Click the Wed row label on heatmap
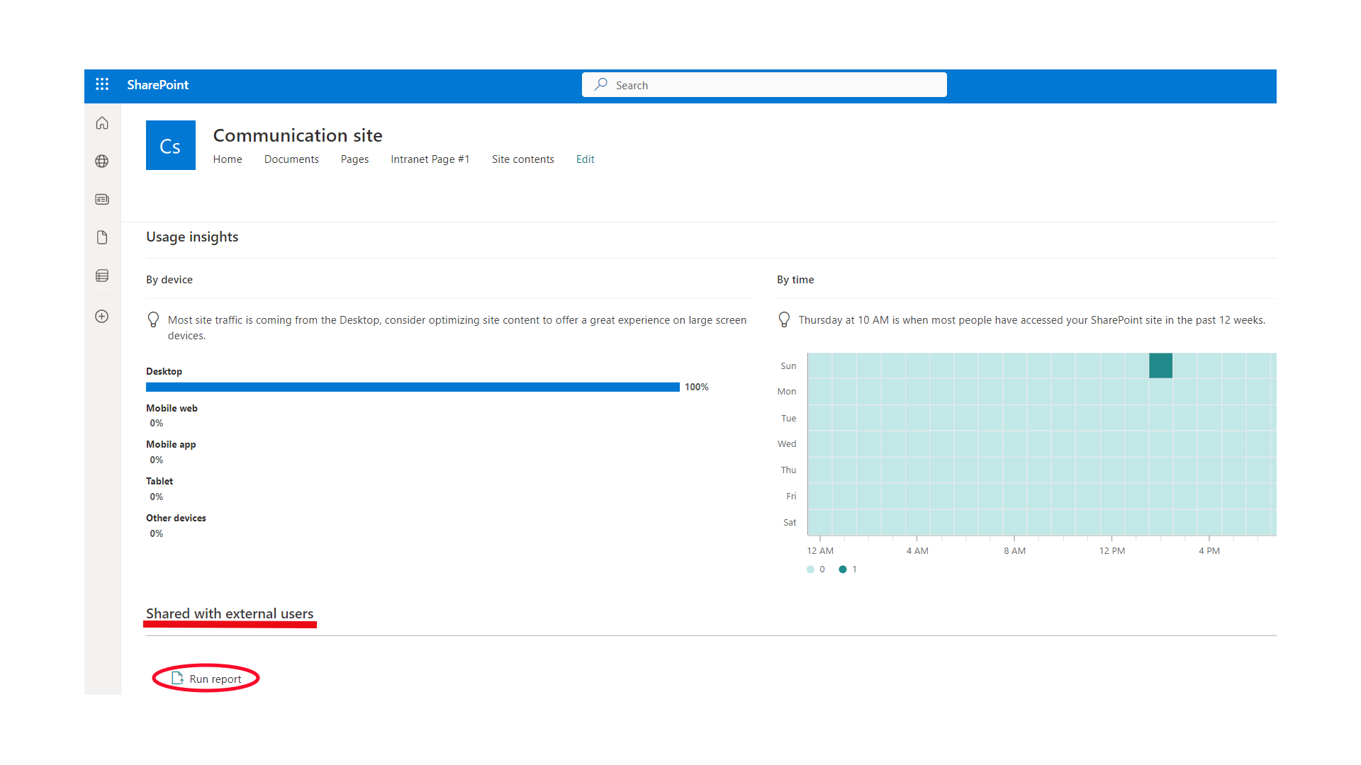1361x765 pixels. tap(787, 444)
